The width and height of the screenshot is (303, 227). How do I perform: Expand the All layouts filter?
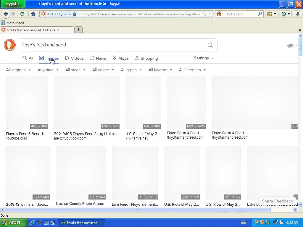coord(160,70)
